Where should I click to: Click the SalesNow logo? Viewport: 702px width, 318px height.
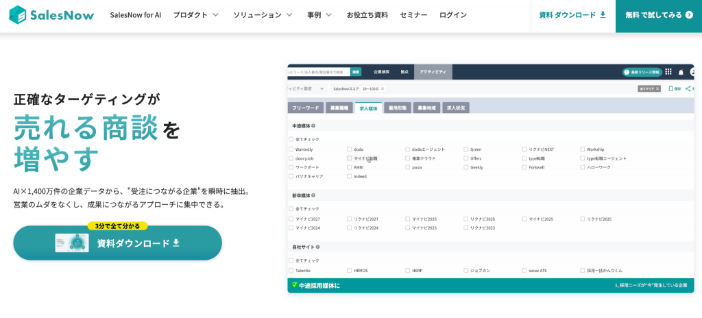point(51,15)
